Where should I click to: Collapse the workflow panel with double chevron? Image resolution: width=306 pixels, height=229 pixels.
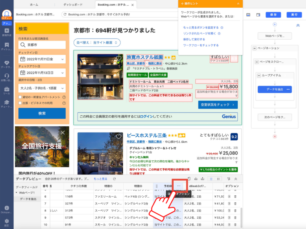298,25
